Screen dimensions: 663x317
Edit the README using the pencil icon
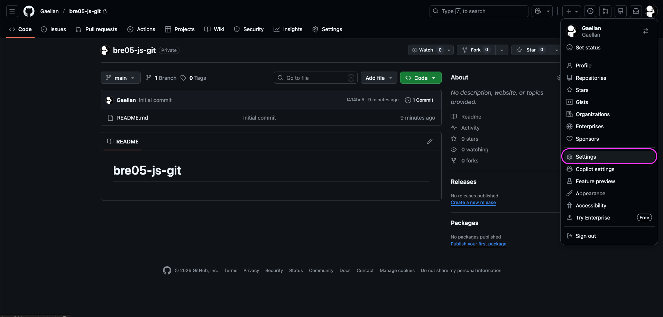430,141
